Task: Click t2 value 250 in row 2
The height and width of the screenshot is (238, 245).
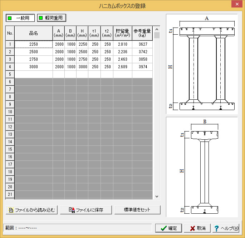Action: click(107, 52)
